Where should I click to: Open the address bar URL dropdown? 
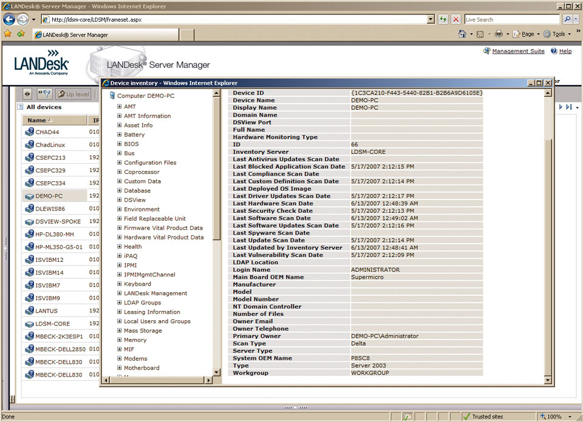pos(431,19)
